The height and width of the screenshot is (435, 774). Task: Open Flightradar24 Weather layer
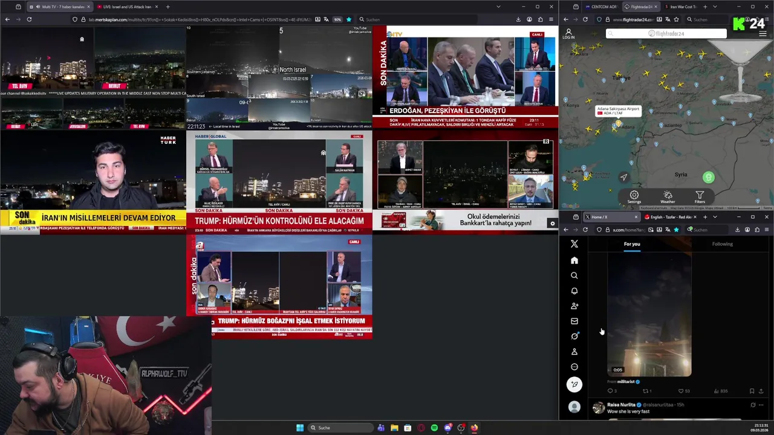[668, 197]
